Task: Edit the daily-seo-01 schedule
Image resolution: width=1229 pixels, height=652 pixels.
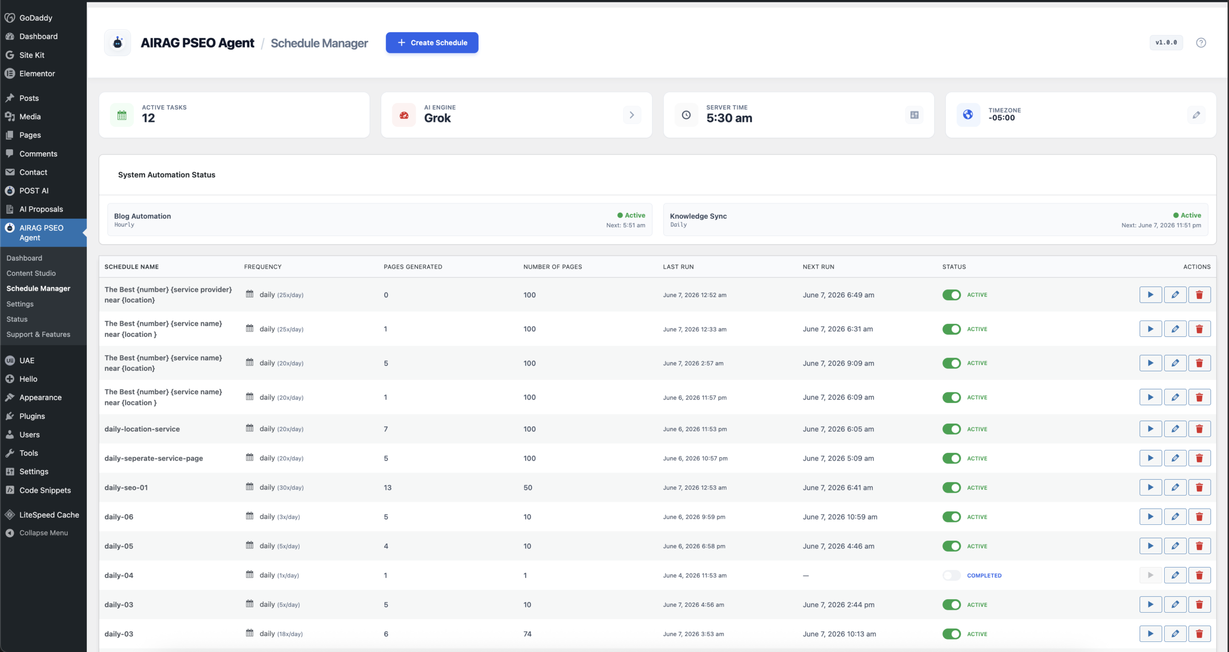Action: pyautogui.click(x=1175, y=487)
